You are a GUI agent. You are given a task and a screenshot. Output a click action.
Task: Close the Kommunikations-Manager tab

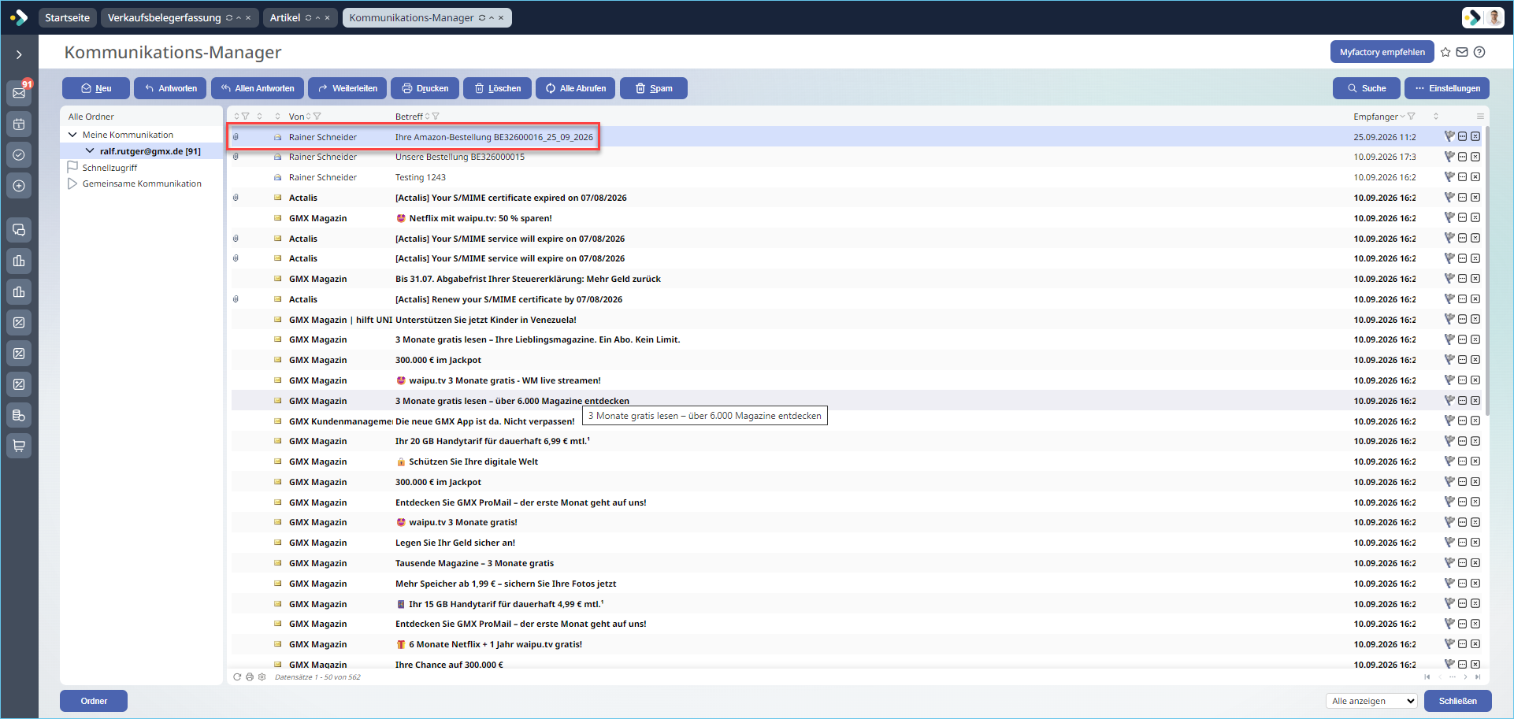501,17
